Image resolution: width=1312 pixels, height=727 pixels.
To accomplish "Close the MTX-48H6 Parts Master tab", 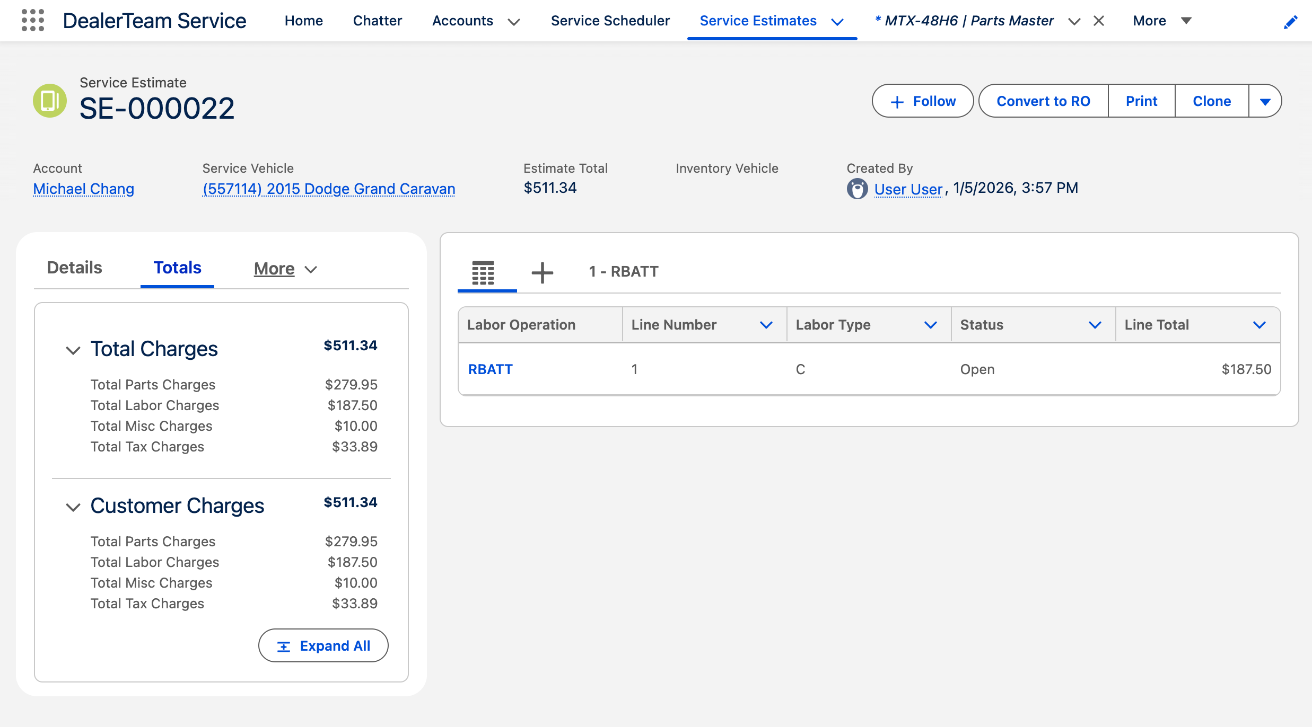I will 1099,21.
